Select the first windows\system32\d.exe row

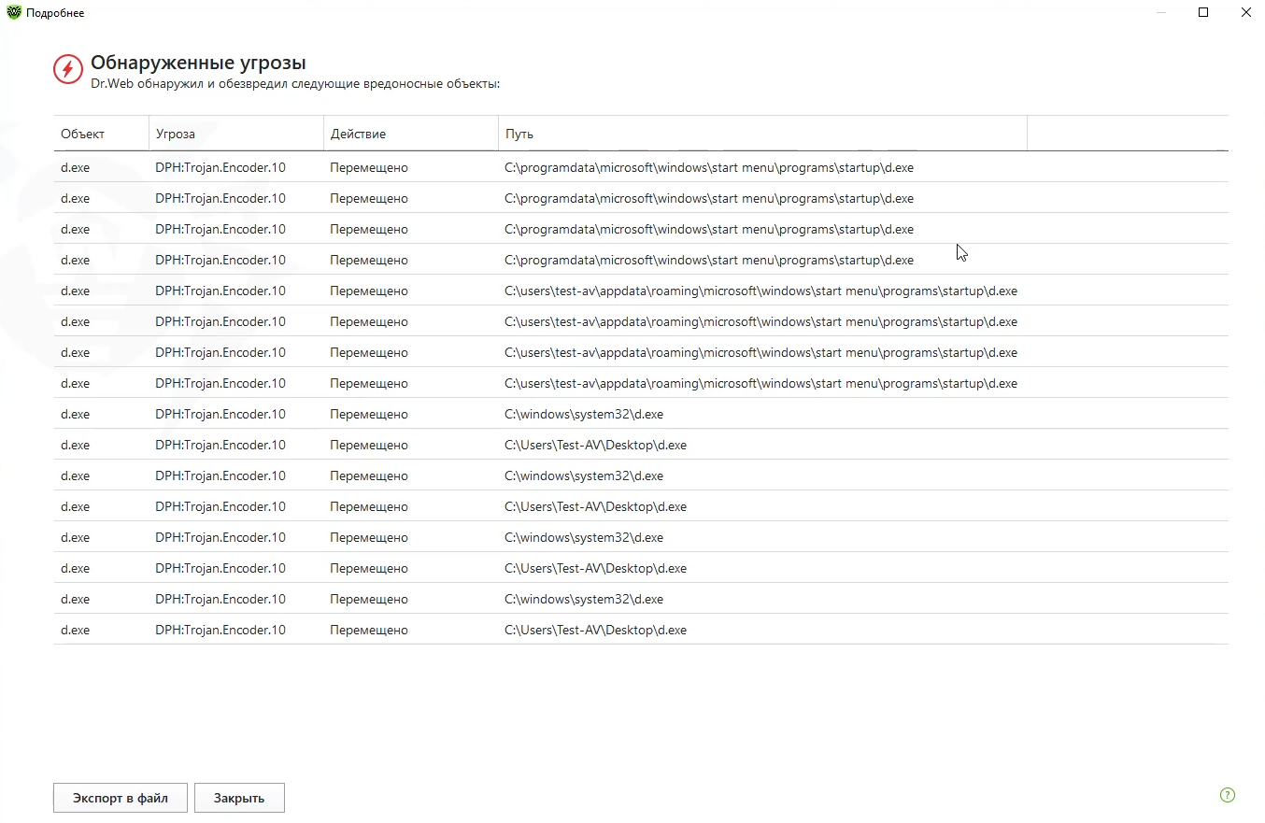[584, 415]
